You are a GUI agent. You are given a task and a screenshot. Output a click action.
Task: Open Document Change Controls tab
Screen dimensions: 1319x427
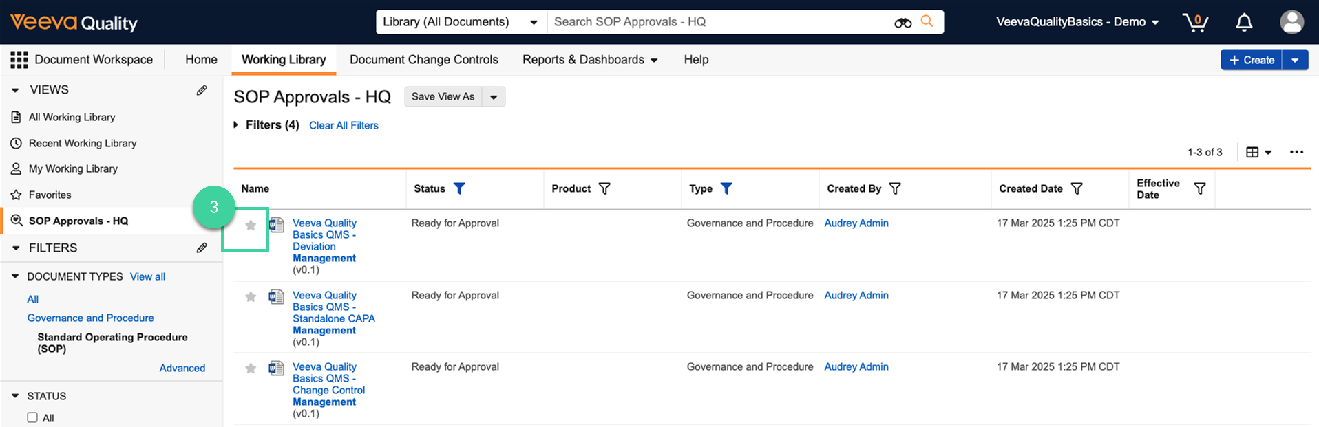point(424,60)
